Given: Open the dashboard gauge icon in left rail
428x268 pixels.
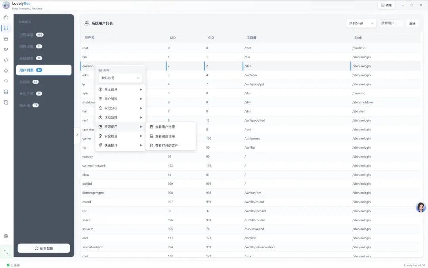Looking at the screenshot, I should (x=6, y=17).
